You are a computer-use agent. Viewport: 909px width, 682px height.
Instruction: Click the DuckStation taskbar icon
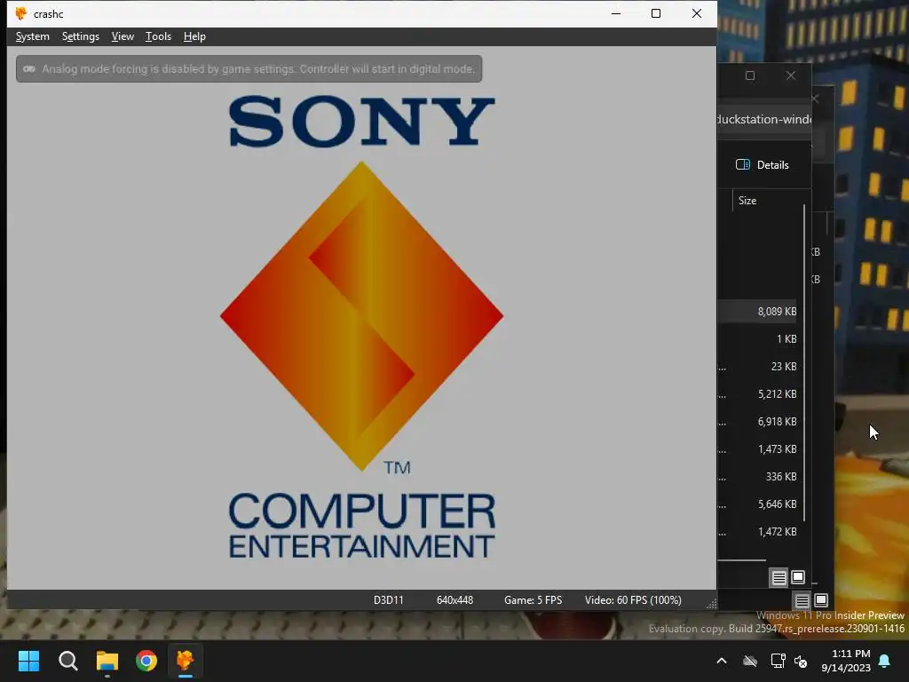(186, 661)
